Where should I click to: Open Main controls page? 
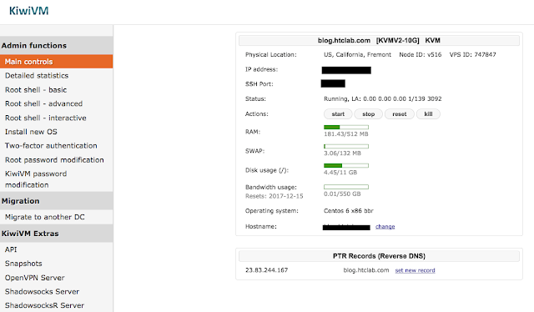click(x=56, y=62)
